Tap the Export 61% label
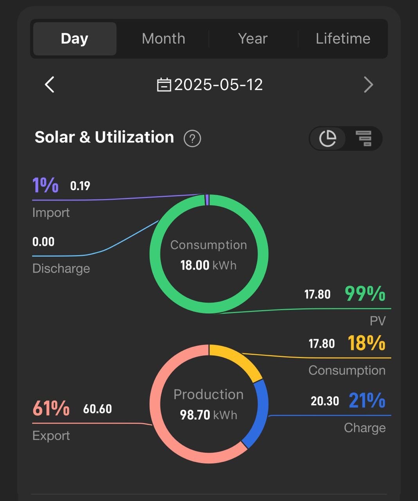The image size is (418, 501). (51, 408)
